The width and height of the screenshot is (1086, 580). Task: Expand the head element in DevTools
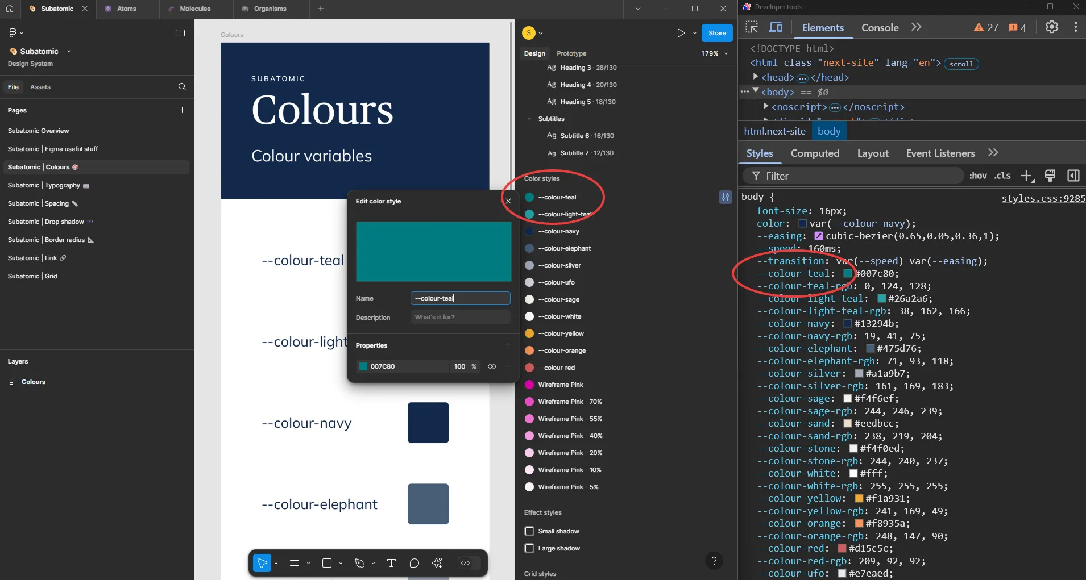pyautogui.click(x=755, y=77)
